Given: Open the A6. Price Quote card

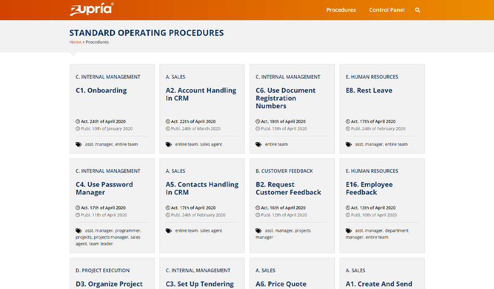Looking at the screenshot, I should click(281, 284).
